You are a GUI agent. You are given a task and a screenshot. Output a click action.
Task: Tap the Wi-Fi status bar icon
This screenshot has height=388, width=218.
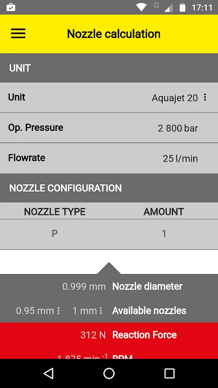[141, 7]
